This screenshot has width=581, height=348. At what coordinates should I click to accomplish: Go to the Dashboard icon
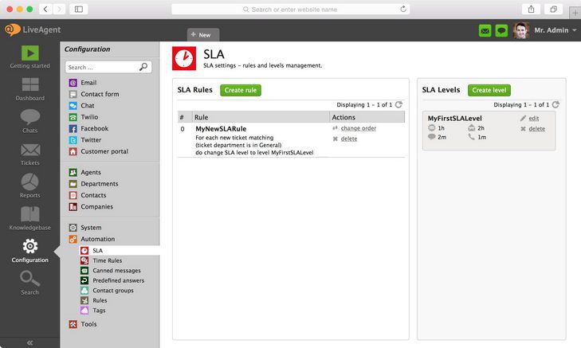(29, 89)
